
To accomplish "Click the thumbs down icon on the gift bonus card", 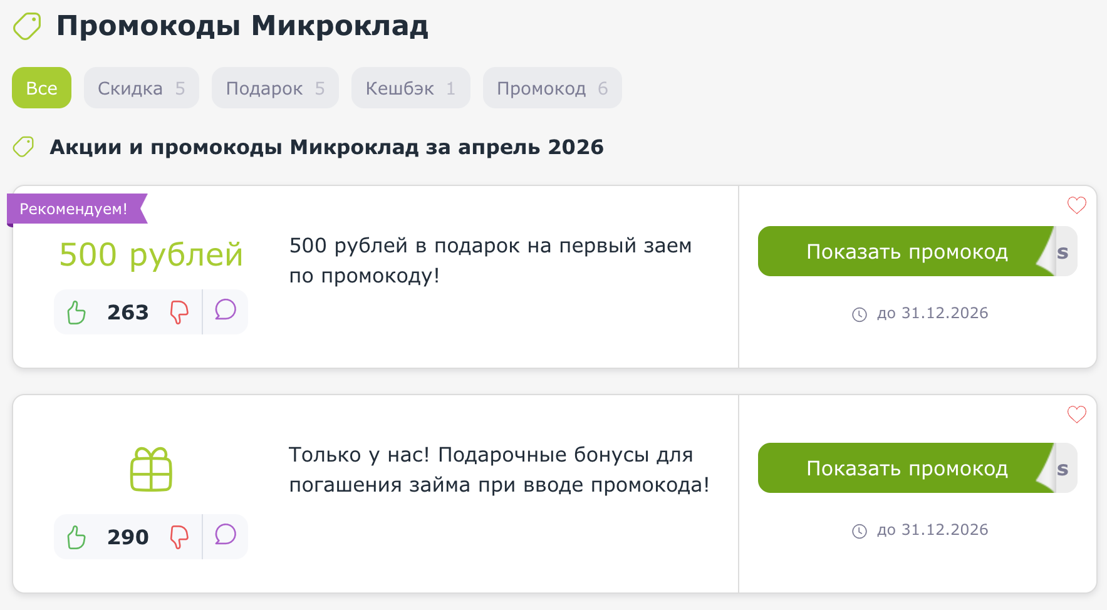I will pos(179,537).
